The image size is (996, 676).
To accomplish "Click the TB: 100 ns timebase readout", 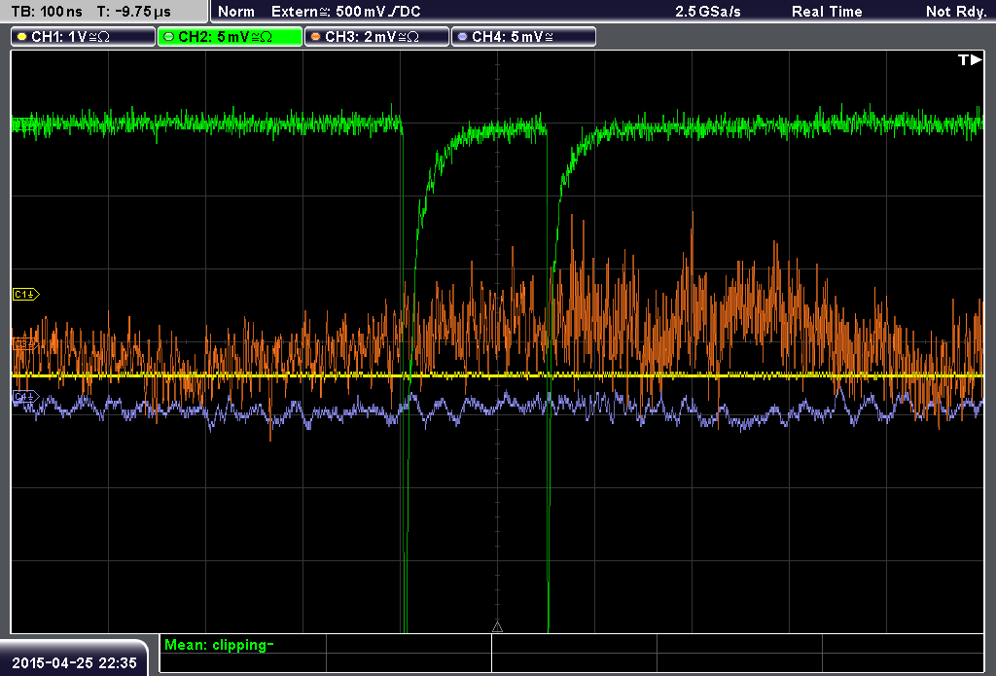I will point(47,12).
